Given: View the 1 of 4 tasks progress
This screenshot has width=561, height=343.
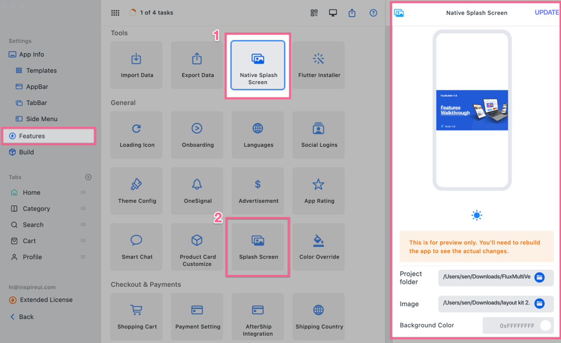Looking at the screenshot, I should (x=151, y=13).
